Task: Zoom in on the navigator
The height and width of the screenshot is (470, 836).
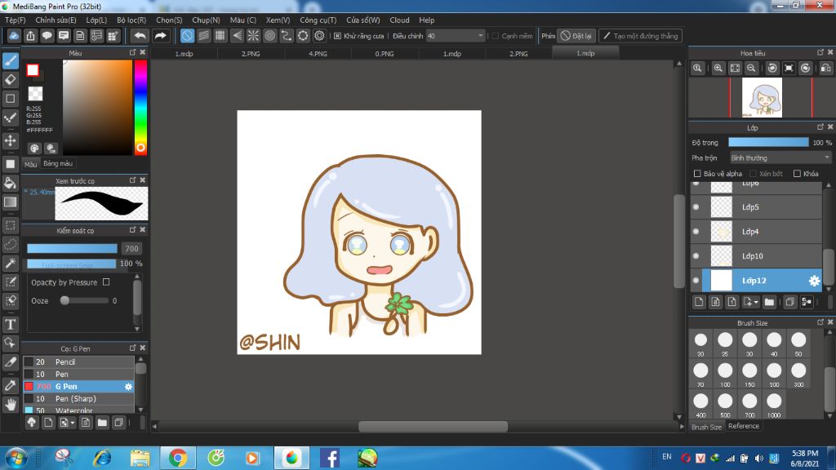Action: (x=718, y=69)
